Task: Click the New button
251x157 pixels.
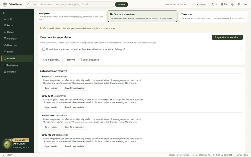Action: click(121, 4)
